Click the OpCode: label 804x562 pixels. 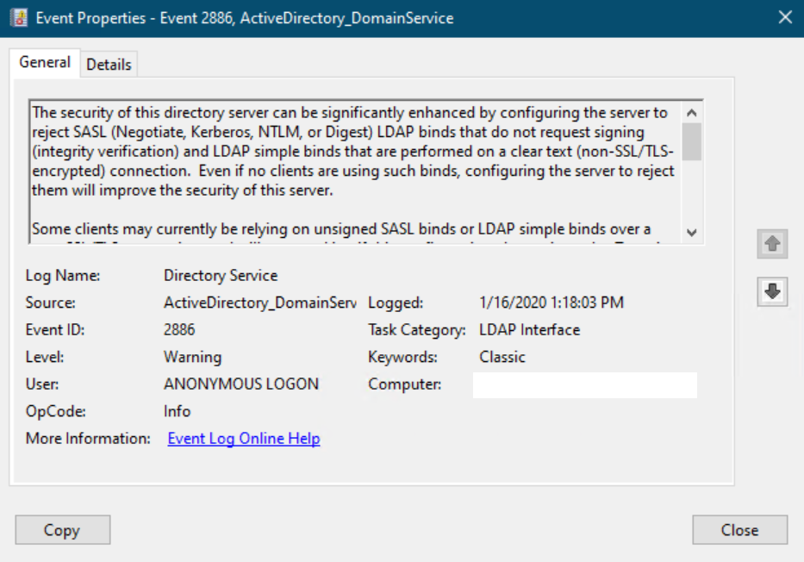55,411
